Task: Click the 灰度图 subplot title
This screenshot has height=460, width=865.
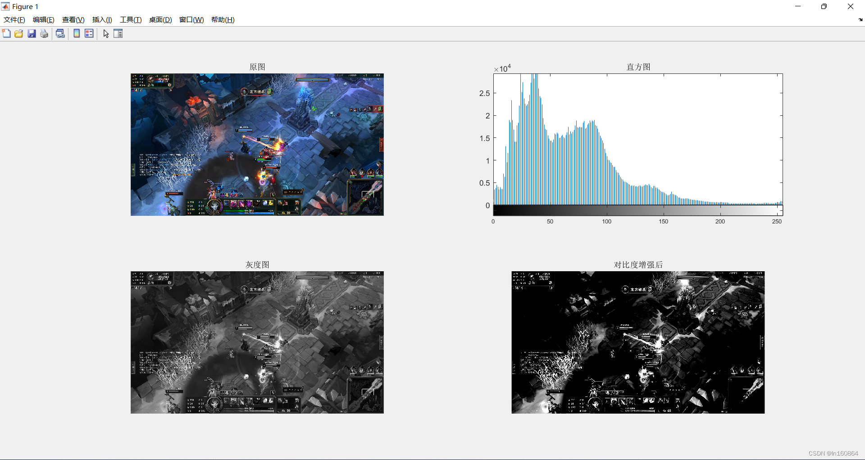Action: (257, 264)
